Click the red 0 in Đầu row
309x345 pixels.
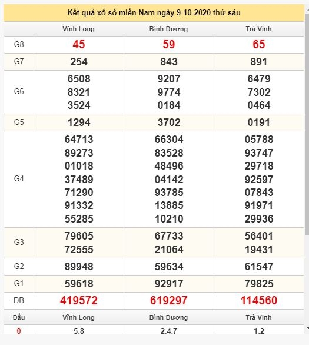coord(19,331)
